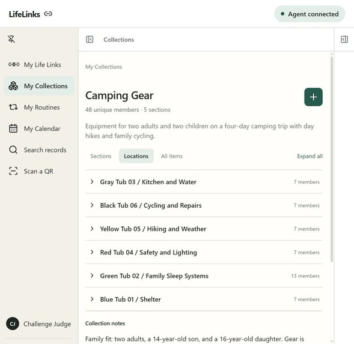
Task: Expand Yellow Tub 05 / Hiking and Weather chevron
Action: point(92,229)
